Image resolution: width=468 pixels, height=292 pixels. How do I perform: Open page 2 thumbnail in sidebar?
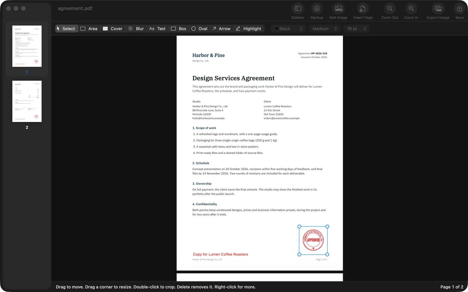[27, 101]
